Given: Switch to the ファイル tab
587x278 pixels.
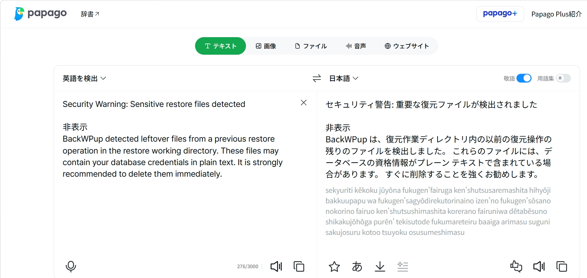Looking at the screenshot, I should [x=311, y=46].
